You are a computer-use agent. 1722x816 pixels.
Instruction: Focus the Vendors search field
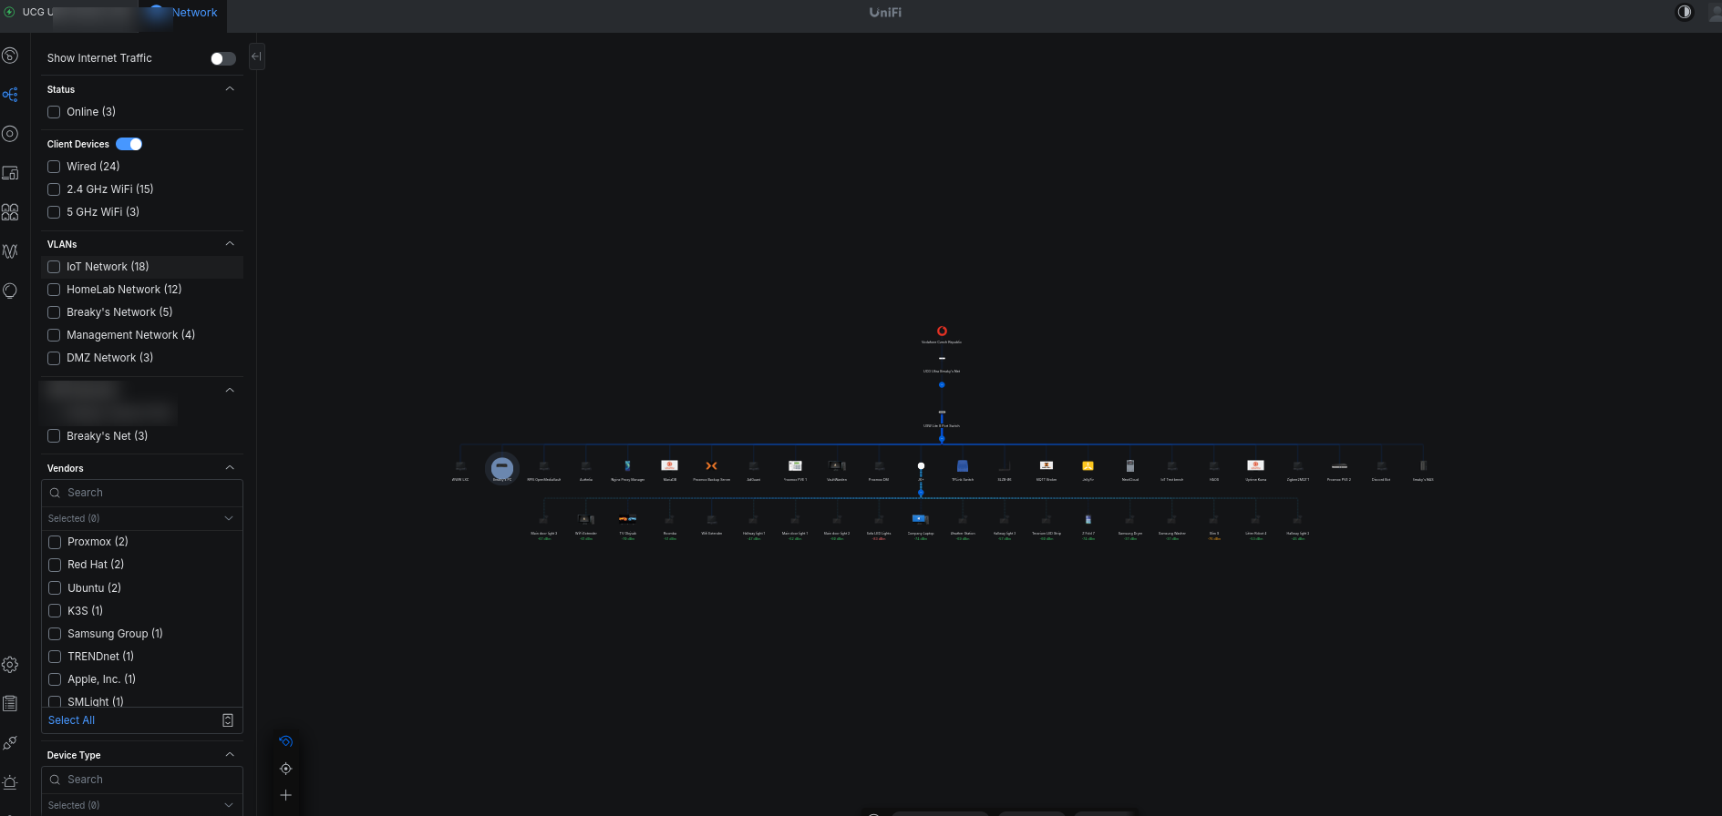(x=142, y=493)
